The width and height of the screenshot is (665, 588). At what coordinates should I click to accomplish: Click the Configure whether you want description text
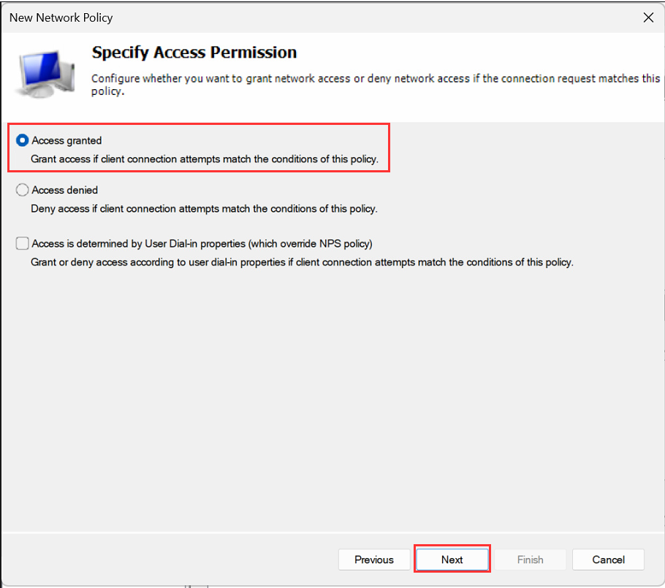(376, 85)
